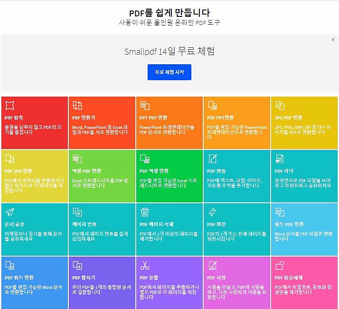Click description '품질을 낮추지 않고 PDF의 크기를 줄입니다'
This screenshot has height=309, width=339.
pyautogui.click(x=33, y=129)
